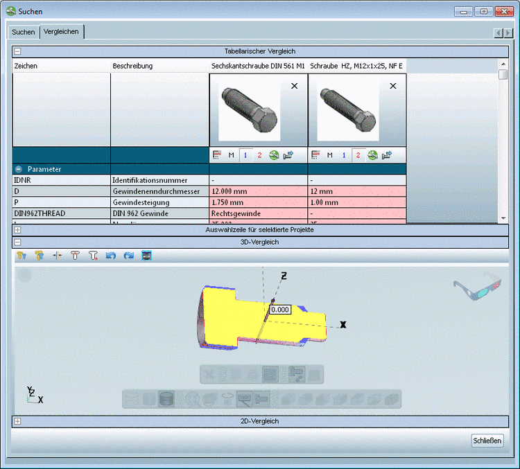Select the Gewindenenndurchmesser cell

pyautogui.click(x=160, y=191)
